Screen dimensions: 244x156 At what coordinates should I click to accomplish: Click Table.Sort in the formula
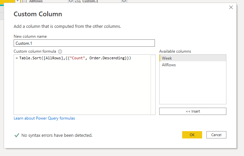click(30, 58)
